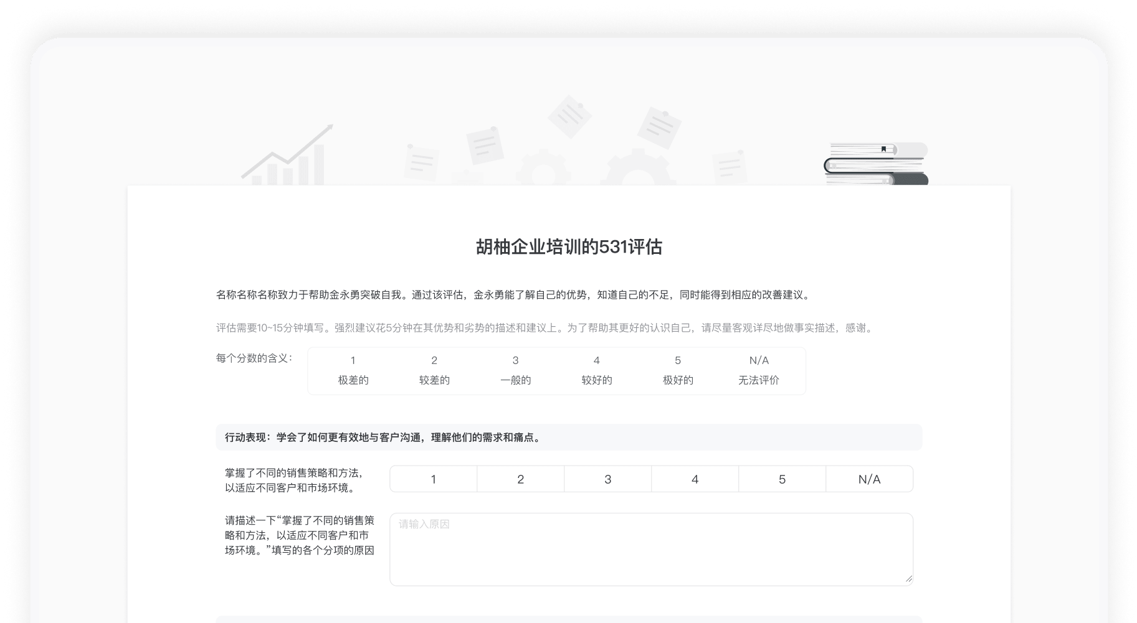
Task: Select rating "4" in the rating row
Action: point(695,479)
